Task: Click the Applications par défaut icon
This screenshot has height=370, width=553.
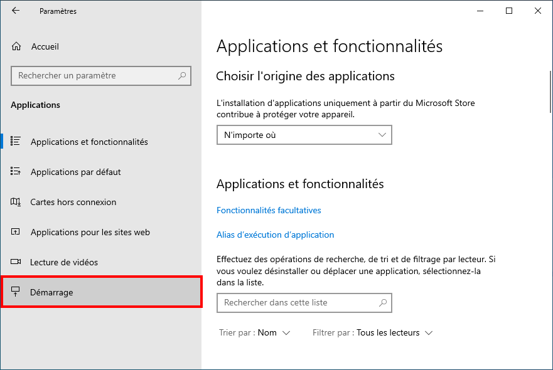Action: tap(16, 172)
